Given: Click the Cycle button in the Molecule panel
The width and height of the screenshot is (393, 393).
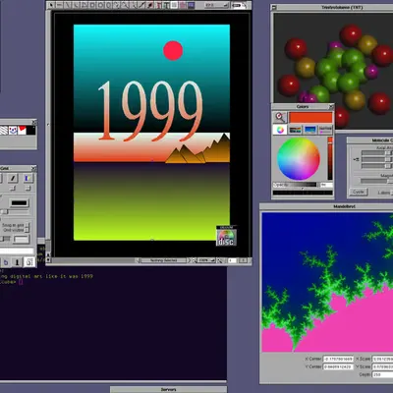Looking at the screenshot, I should 359,192.
